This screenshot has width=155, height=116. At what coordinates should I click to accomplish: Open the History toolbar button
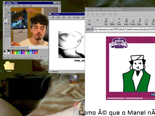click(x=139, y=22)
